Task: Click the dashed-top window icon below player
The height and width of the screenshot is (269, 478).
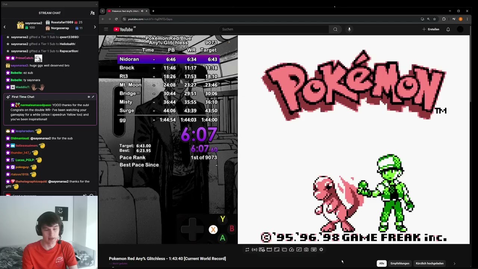Action: [x=284, y=250]
